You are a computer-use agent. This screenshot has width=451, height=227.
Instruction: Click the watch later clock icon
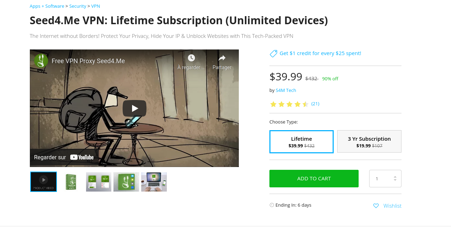[191, 58]
